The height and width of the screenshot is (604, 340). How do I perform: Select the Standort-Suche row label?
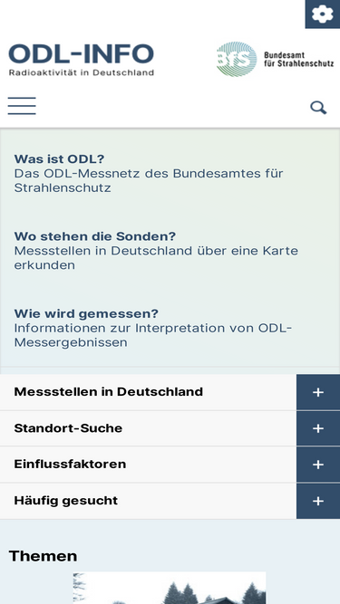tap(68, 428)
